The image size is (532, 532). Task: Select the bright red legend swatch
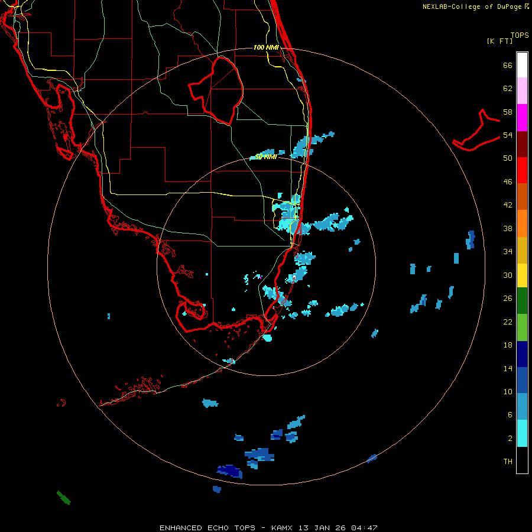pos(522,170)
